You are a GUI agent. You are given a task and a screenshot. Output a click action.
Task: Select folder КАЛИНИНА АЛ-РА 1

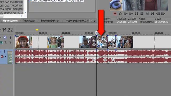[12, 13]
